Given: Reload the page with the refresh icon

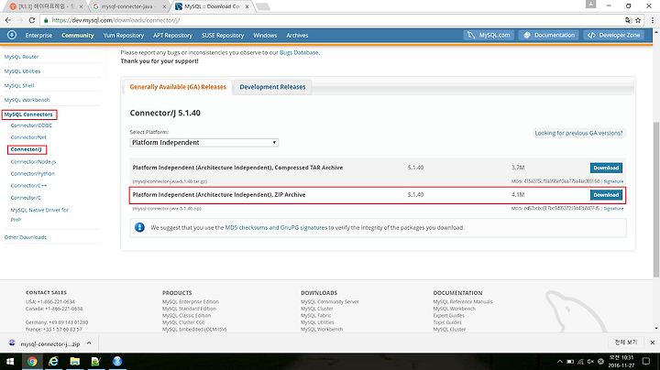Looking at the screenshot, I should pyautogui.click(x=32, y=20).
